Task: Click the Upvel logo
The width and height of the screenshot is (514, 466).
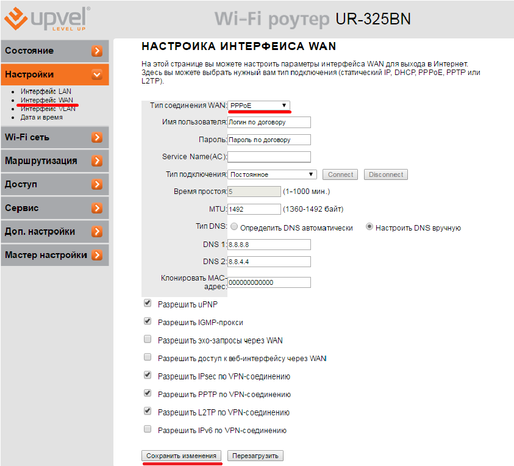Action: (47, 19)
